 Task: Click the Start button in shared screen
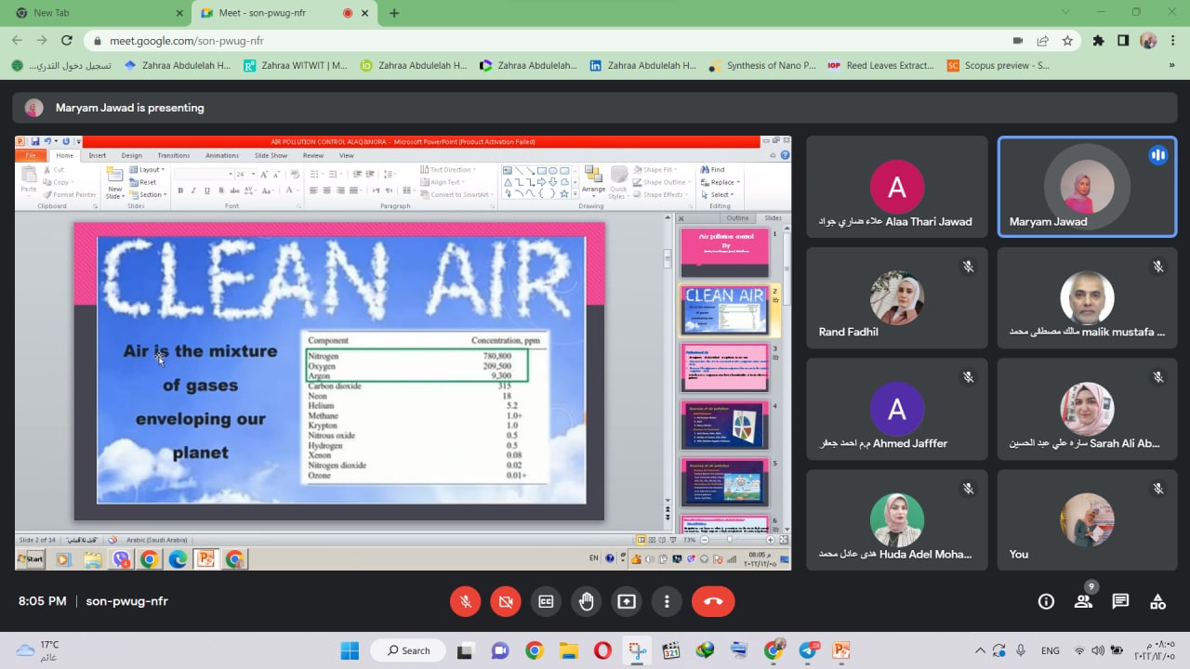pos(31,558)
